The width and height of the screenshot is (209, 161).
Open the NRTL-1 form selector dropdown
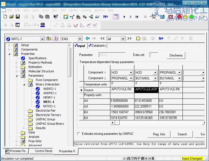point(42,39)
